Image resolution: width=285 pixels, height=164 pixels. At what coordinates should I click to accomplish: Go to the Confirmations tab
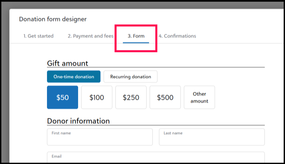click(177, 36)
